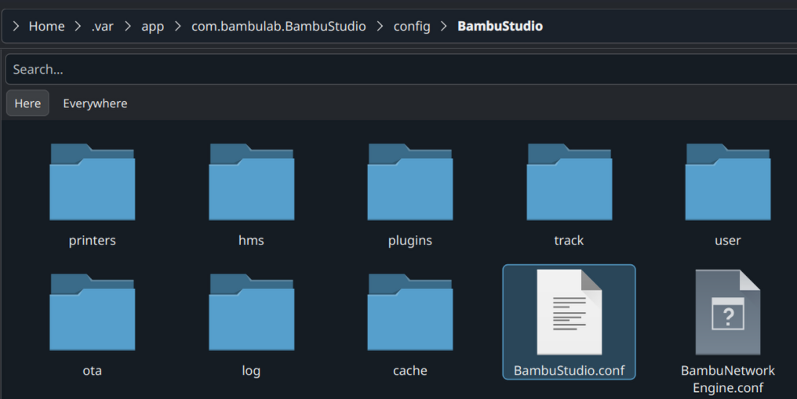Open the printers folder

92,182
